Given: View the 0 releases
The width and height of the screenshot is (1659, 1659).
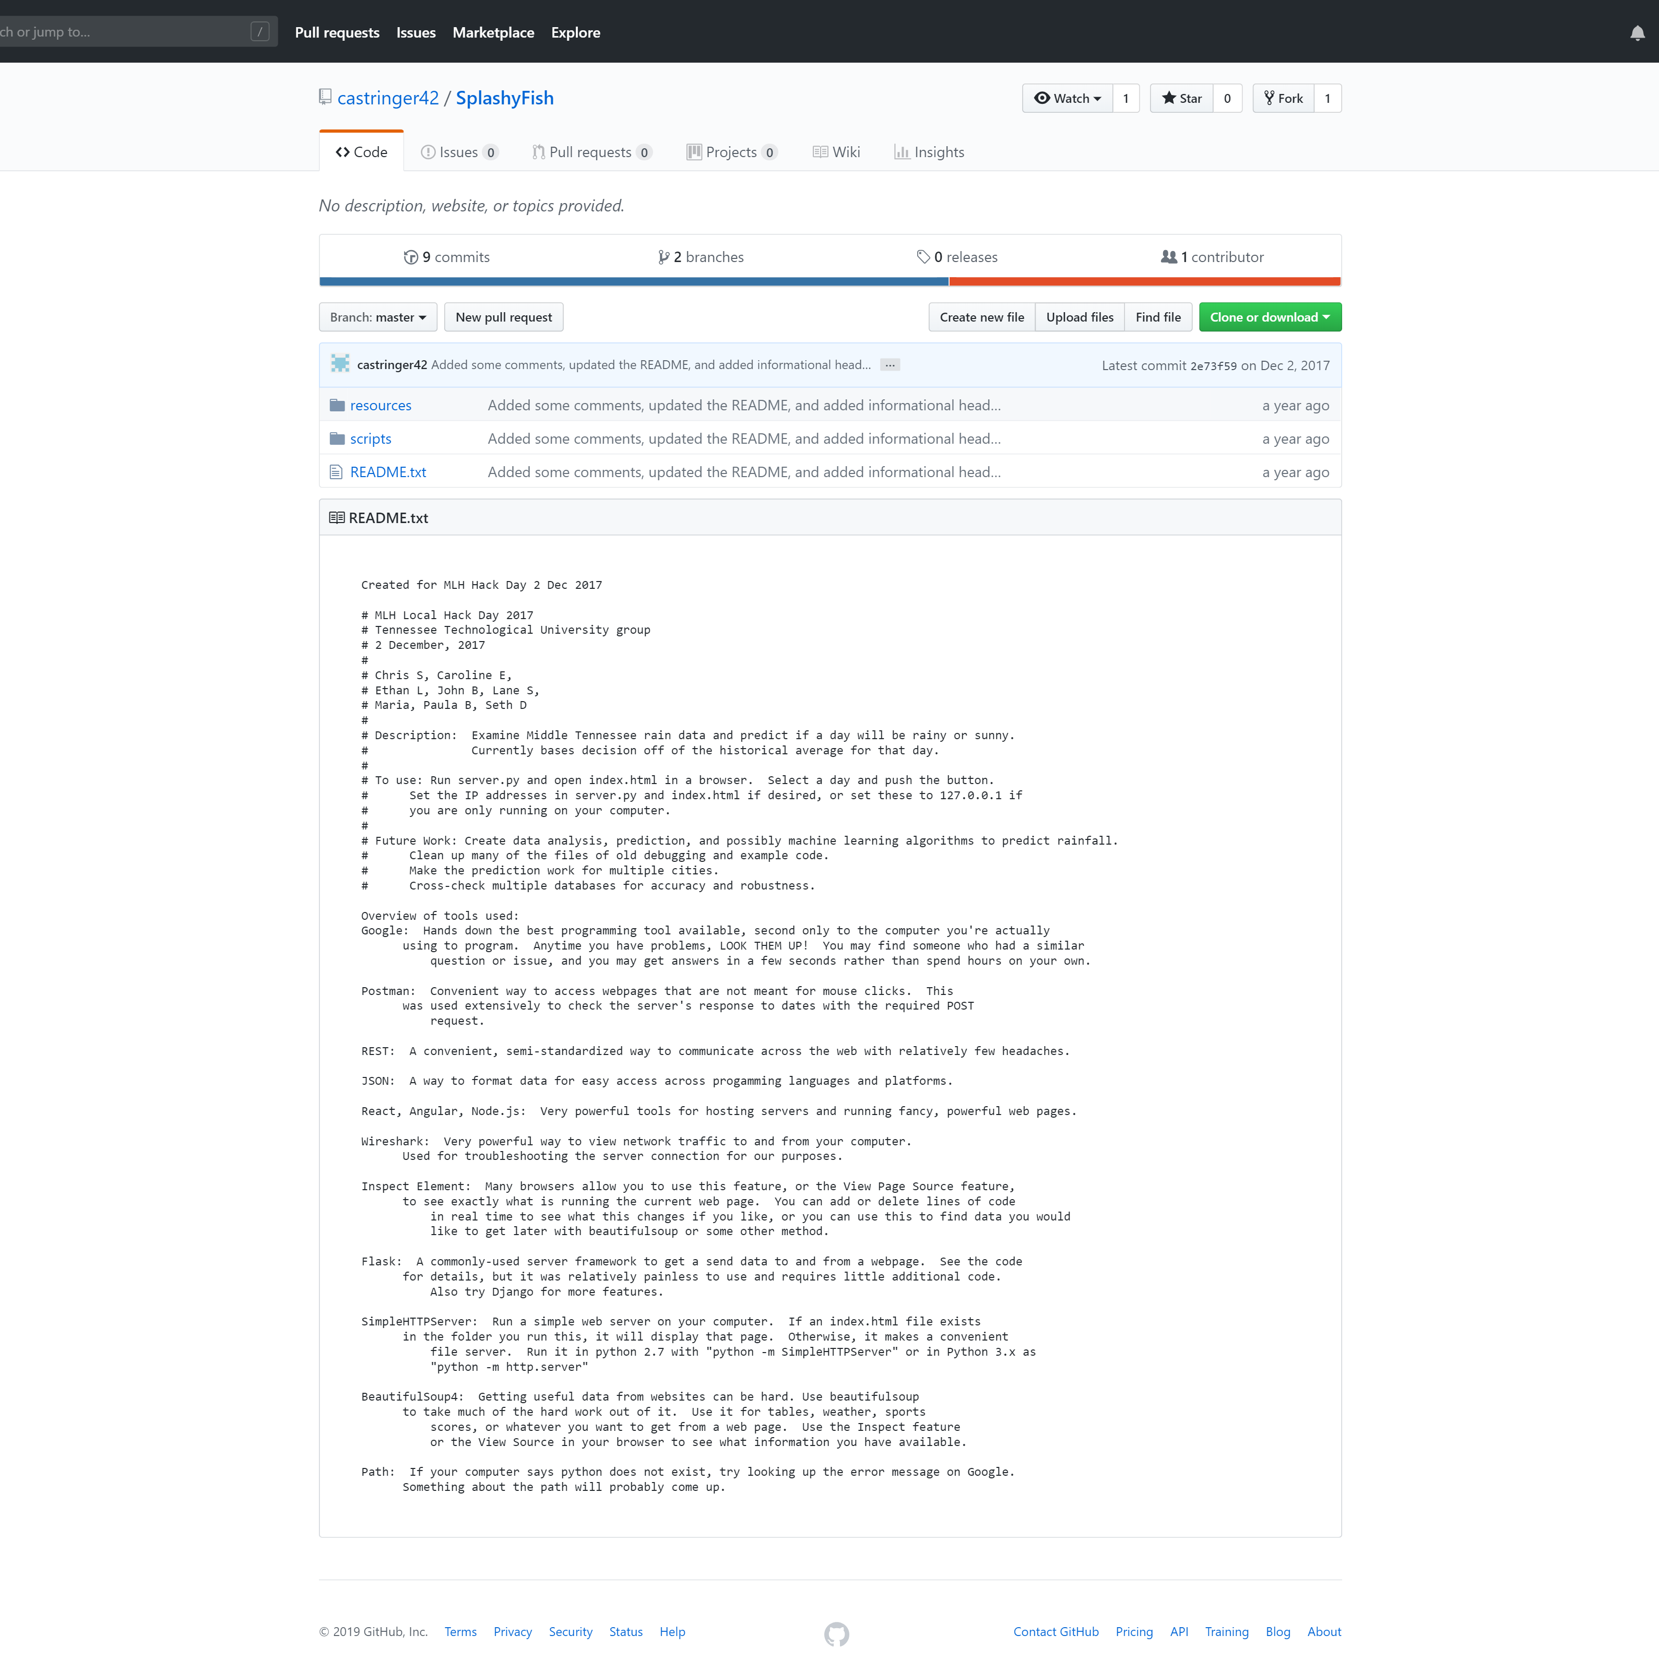Looking at the screenshot, I should tap(957, 257).
